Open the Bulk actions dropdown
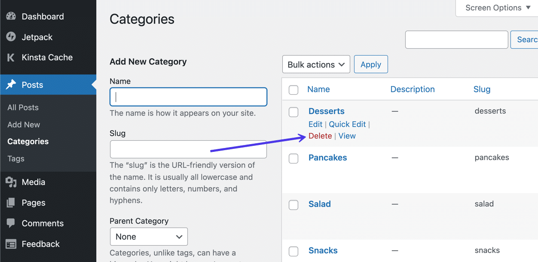This screenshot has width=538, height=262. (x=316, y=64)
